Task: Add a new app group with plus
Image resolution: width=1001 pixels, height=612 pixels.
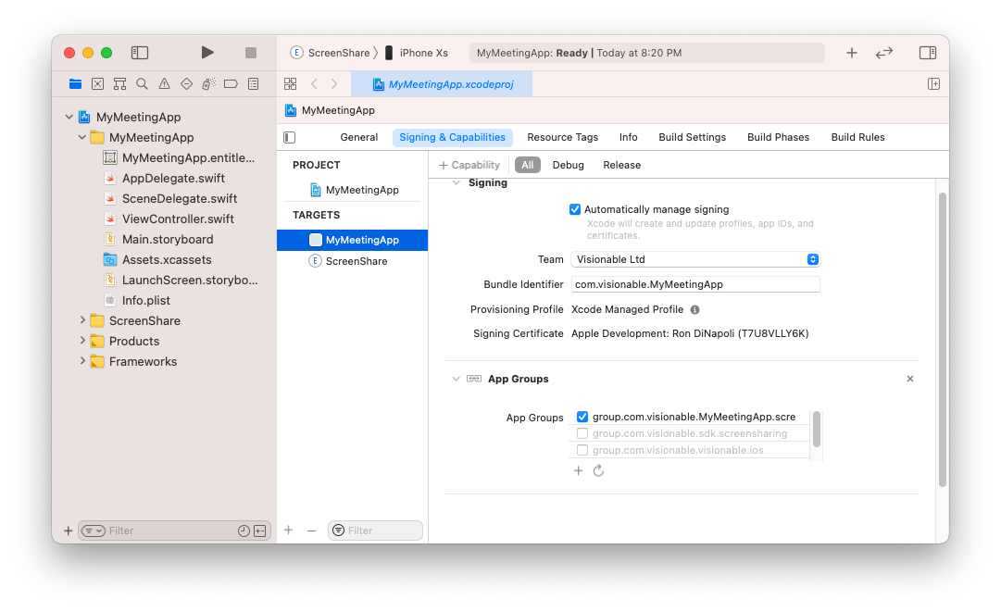Action: pyautogui.click(x=579, y=471)
